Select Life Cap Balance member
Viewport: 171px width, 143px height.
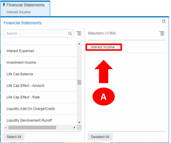40,74
